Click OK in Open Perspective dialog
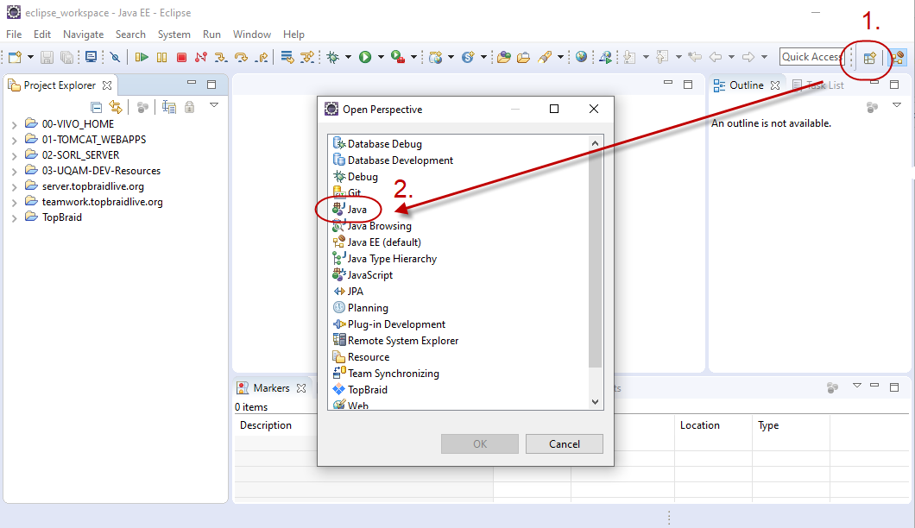Image resolution: width=915 pixels, height=528 pixels. (480, 444)
